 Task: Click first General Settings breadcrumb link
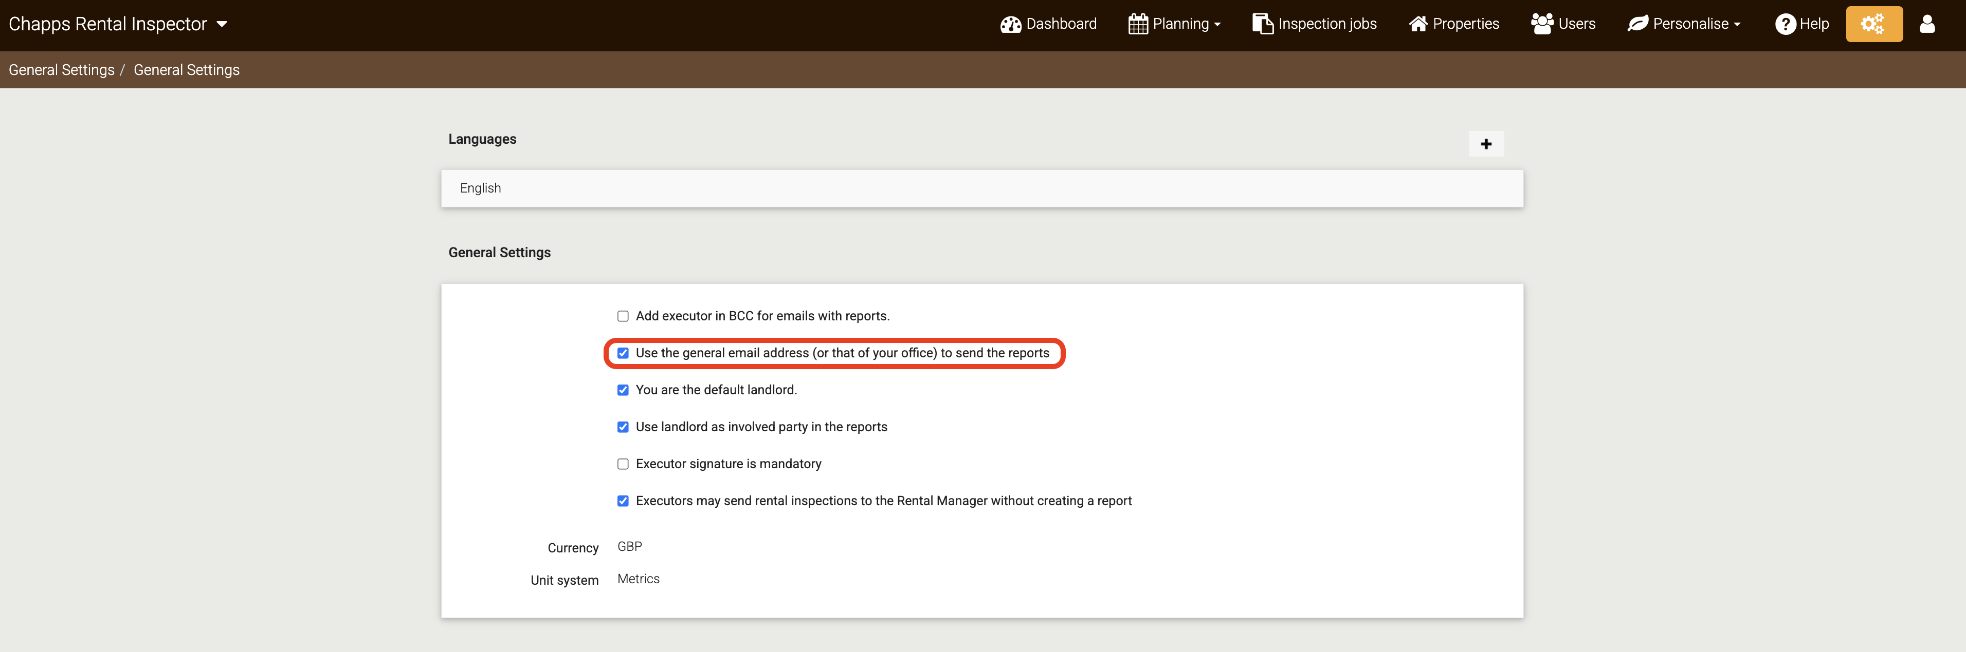pos(61,70)
